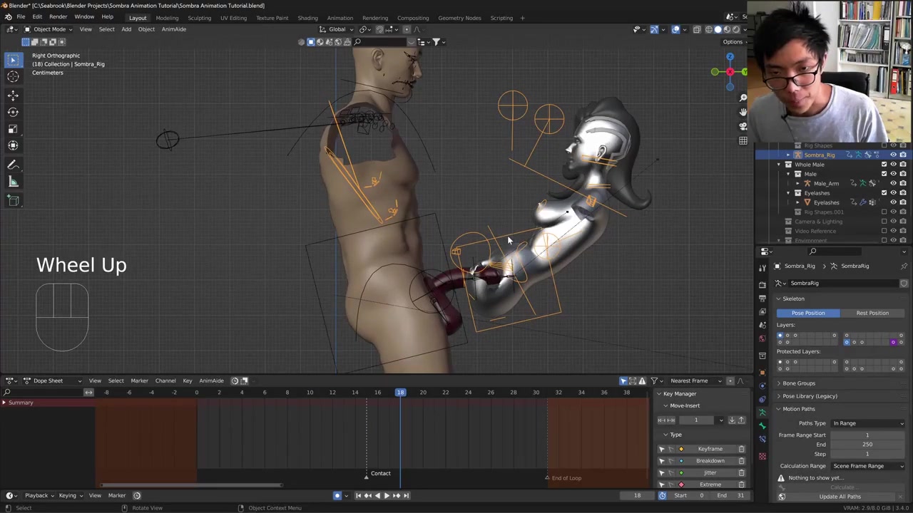Hide Male_Arm using its eye icon
Image resolution: width=913 pixels, height=513 pixels.
893,183
